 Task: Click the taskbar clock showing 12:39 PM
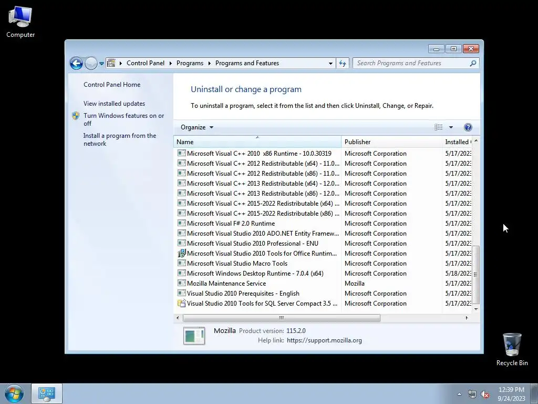point(511,394)
